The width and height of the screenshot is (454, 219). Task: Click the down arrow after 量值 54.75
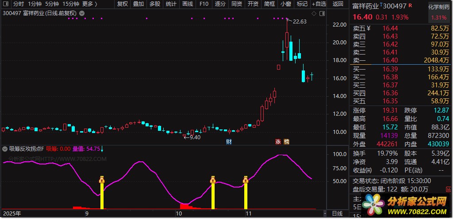102,149
